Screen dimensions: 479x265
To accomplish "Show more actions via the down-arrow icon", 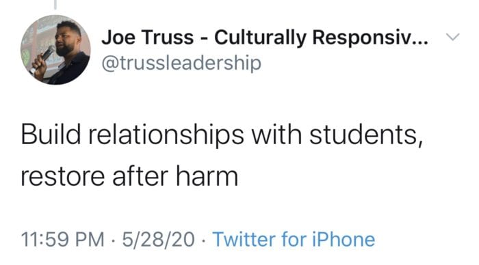I will [453, 37].
